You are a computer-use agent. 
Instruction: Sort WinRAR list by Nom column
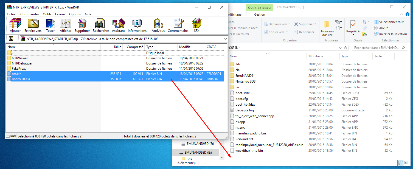[x=53, y=47]
